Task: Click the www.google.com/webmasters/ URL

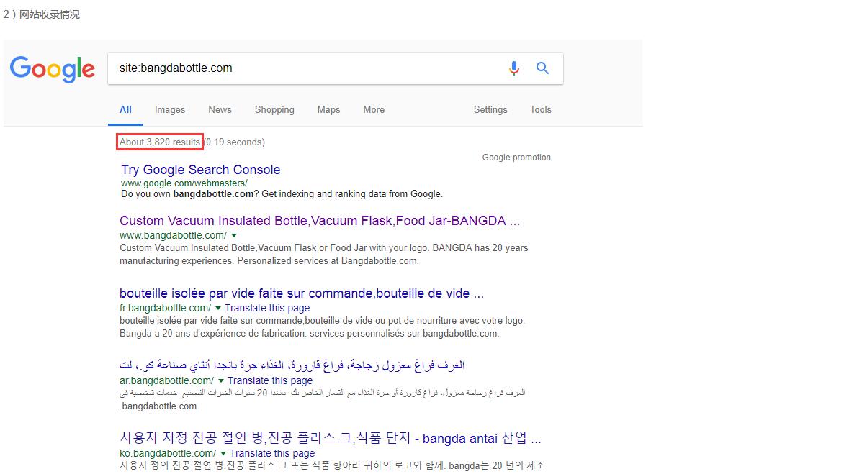Action: [184, 183]
